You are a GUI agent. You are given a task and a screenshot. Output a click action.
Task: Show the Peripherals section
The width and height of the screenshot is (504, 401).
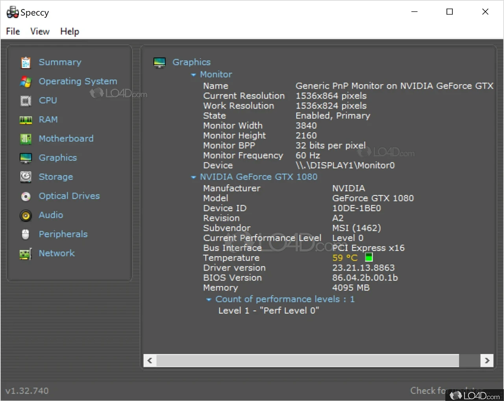point(63,234)
